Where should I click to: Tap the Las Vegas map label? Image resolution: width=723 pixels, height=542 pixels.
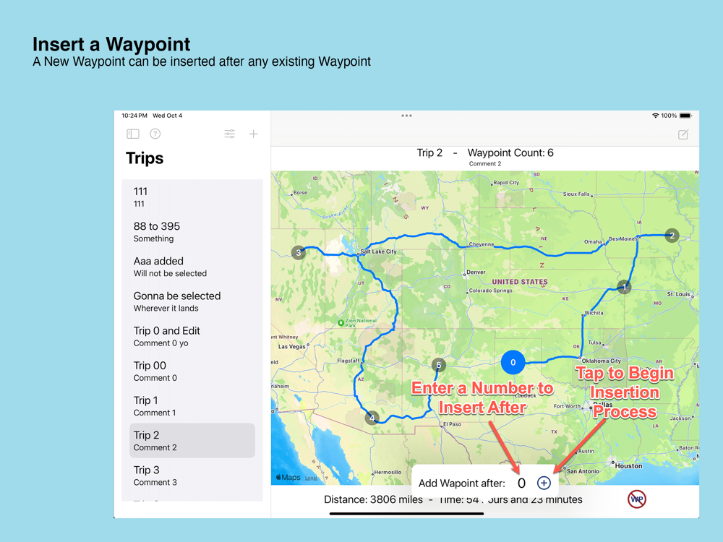click(x=291, y=347)
